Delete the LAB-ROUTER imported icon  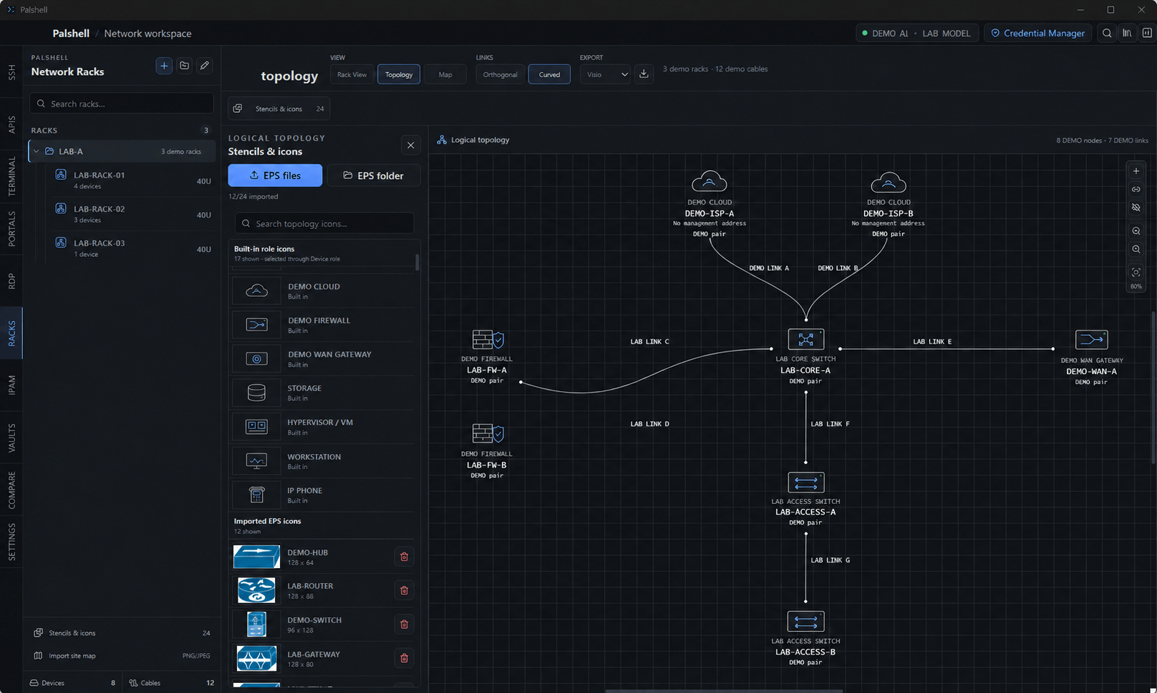coord(404,590)
